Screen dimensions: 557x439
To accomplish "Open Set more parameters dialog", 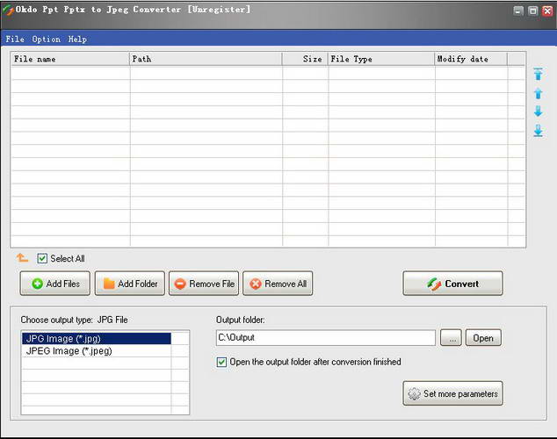I will (x=453, y=393).
